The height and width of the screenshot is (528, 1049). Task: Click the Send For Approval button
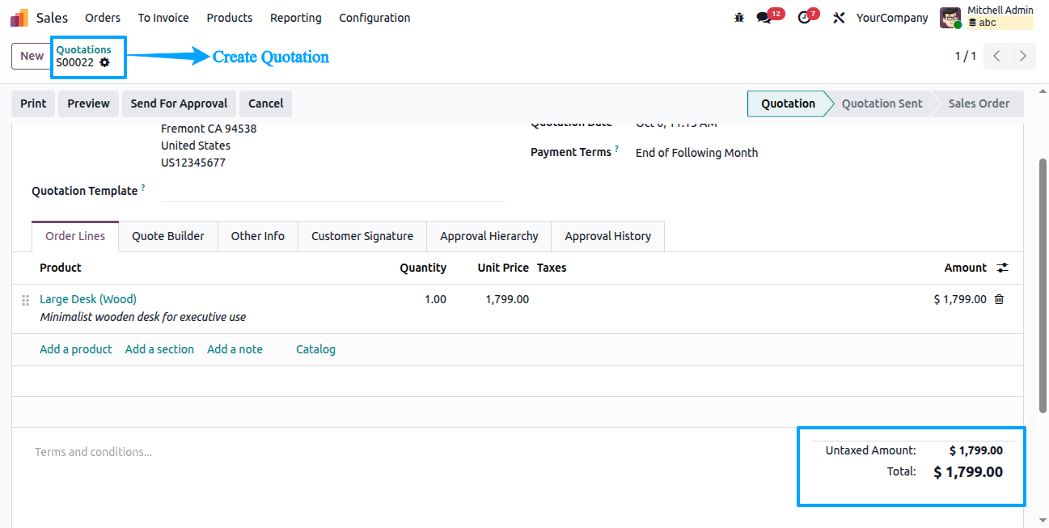pyautogui.click(x=179, y=103)
